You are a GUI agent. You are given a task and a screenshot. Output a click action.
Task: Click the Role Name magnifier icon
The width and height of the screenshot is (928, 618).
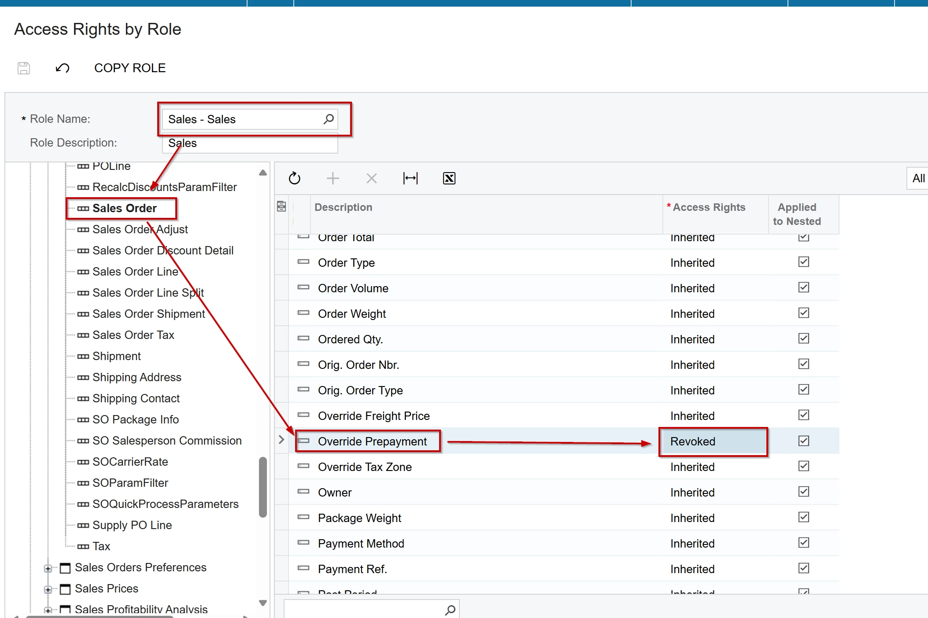pos(329,119)
